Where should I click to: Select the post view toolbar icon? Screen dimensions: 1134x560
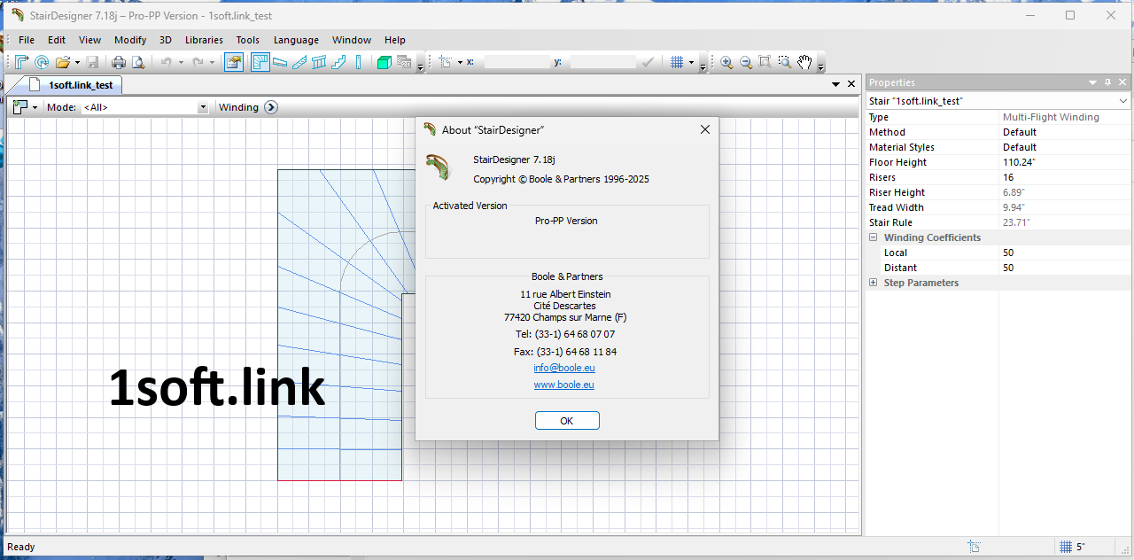(x=358, y=62)
